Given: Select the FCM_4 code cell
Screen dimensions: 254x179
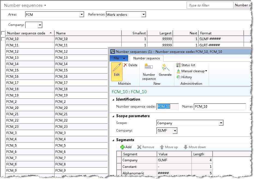Looking at the screenshot, I should point(30,139).
